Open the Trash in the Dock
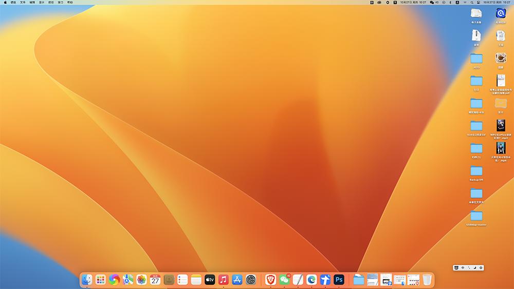The image size is (514, 289). coord(427,280)
